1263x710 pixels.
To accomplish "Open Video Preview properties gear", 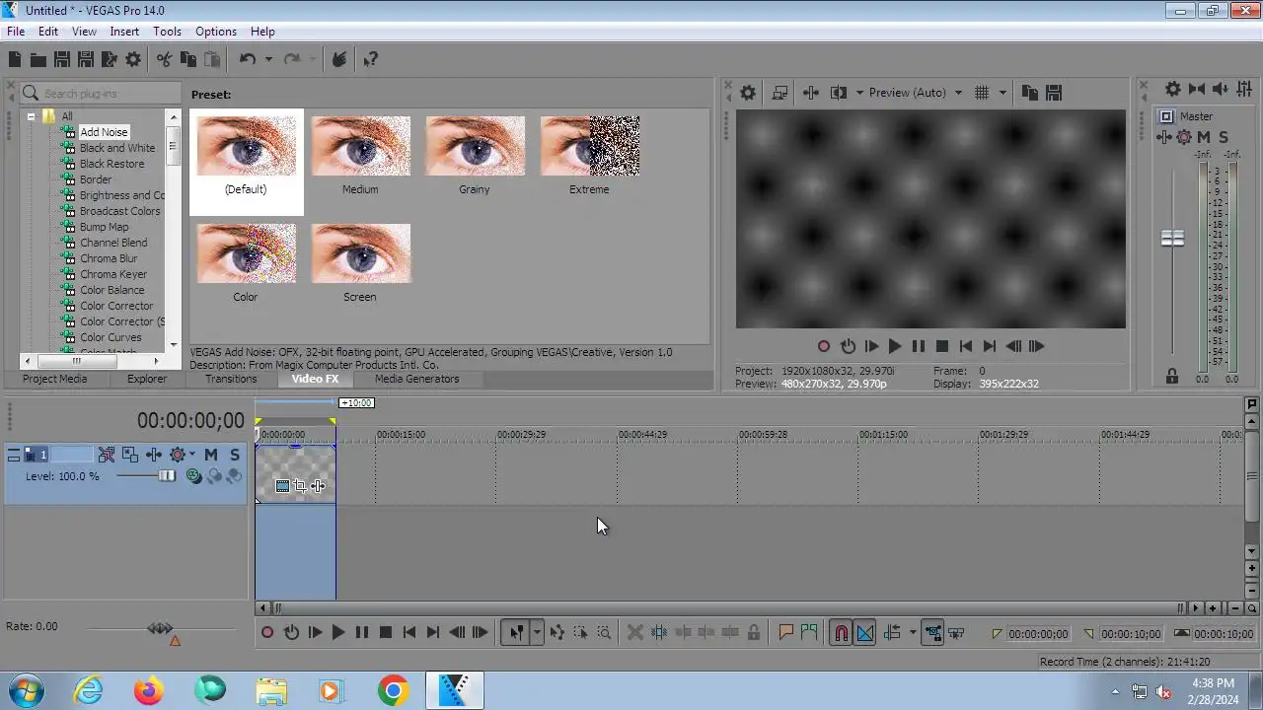I will tap(748, 93).
